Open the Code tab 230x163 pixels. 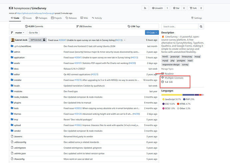point(15,18)
